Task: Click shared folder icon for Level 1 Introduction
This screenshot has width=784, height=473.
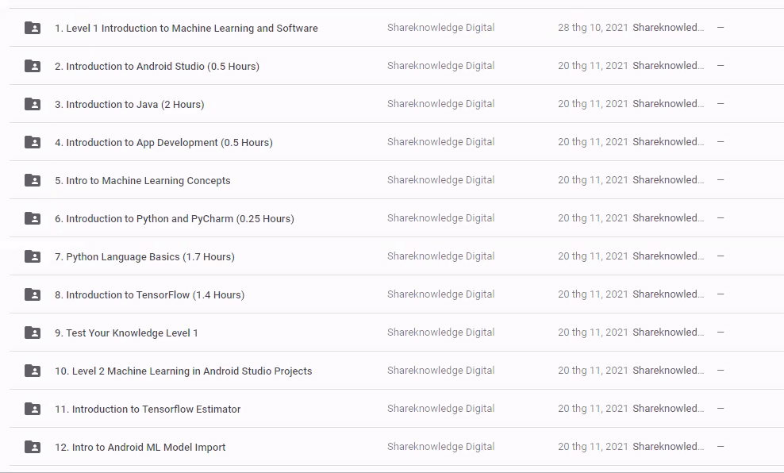Action: [x=33, y=28]
